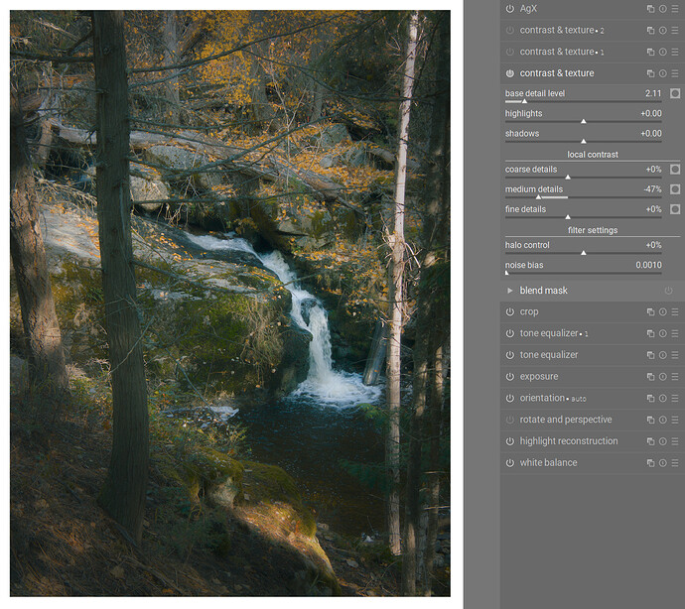Open presets menu for crop module
Screen dimensions: 685x609
coord(675,311)
